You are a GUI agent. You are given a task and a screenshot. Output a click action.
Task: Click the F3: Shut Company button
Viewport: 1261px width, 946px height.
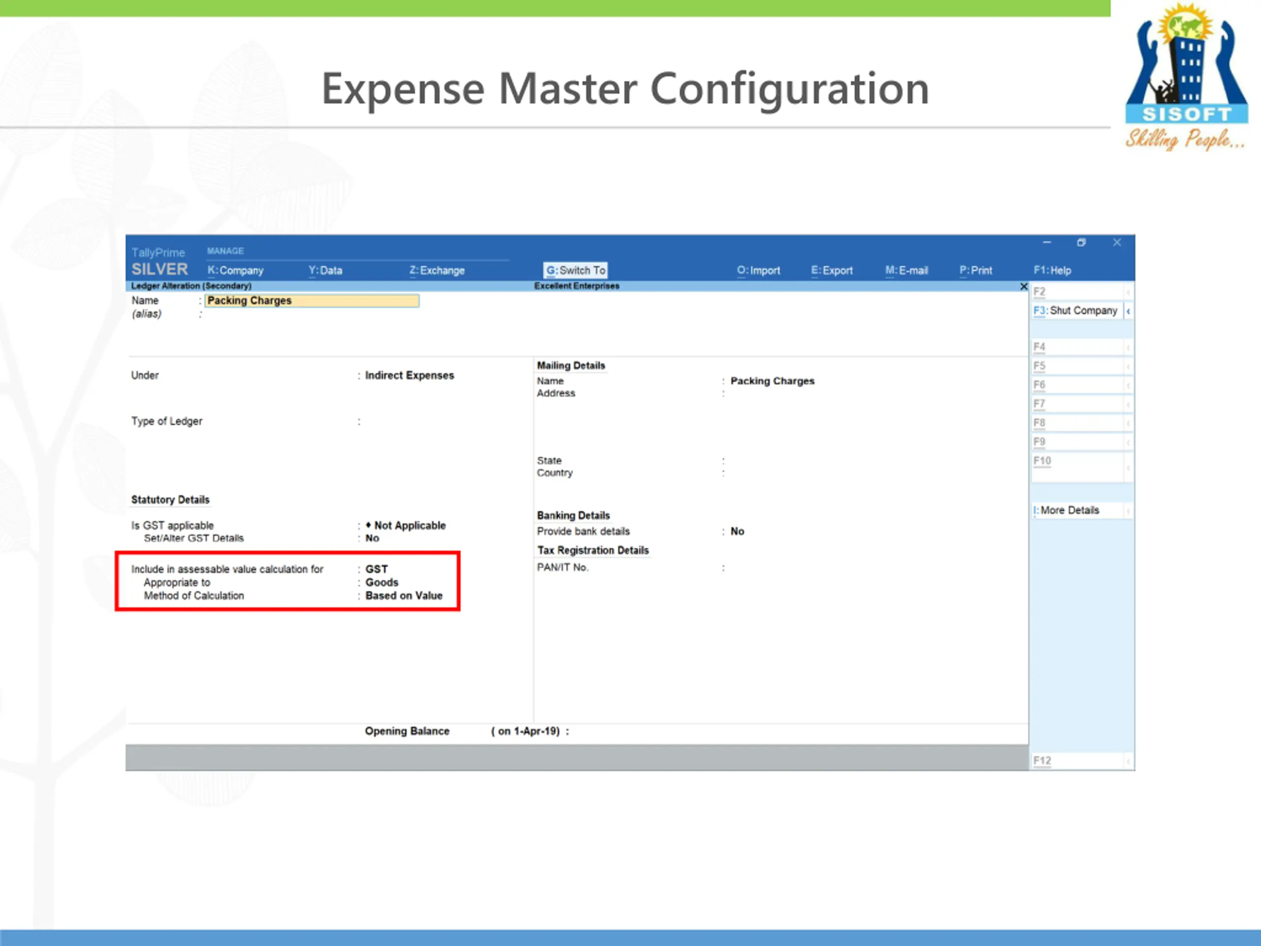(1076, 311)
